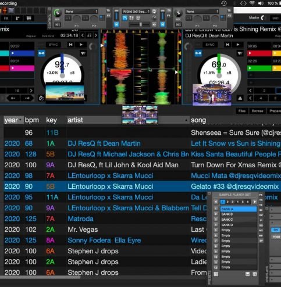Adjust the center video crossfader slider
The width and height of the screenshot is (281, 287).
pyautogui.click(x=140, y=24)
